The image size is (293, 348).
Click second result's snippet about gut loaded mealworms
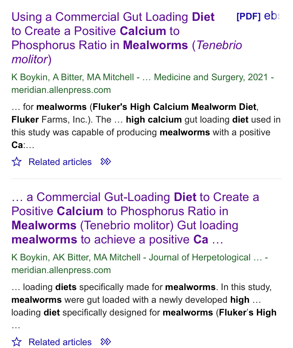tap(144, 306)
